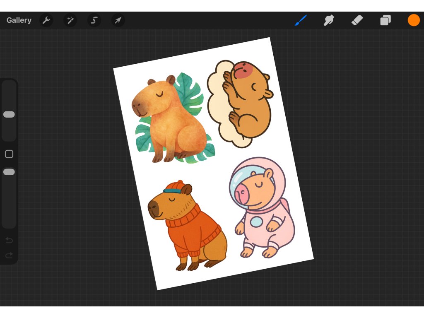Screen dimensions: 424x318
Task: Tap the Redo arrow in sidebar
Action: 9,255
